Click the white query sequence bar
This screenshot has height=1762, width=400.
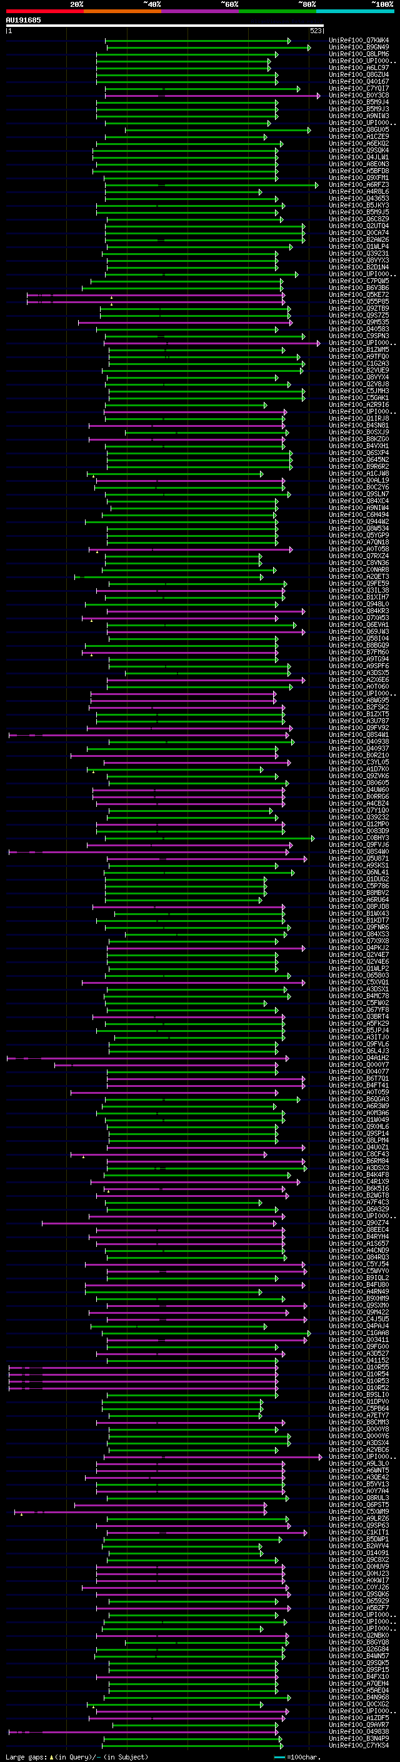(x=165, y=26)
